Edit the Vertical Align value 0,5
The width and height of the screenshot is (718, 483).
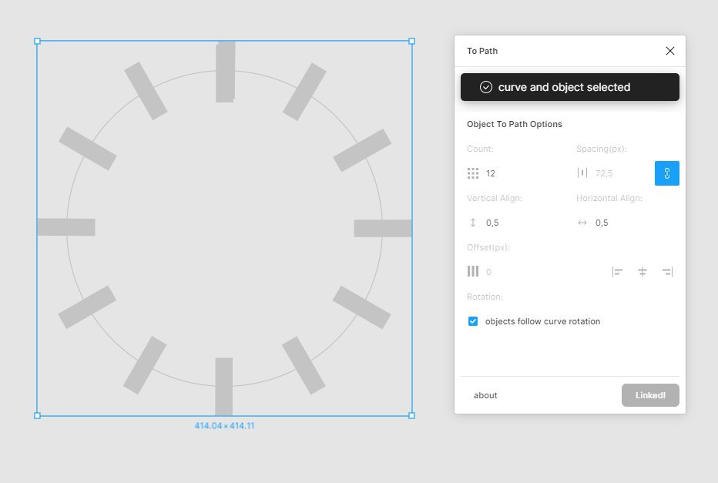click(492, 223)
